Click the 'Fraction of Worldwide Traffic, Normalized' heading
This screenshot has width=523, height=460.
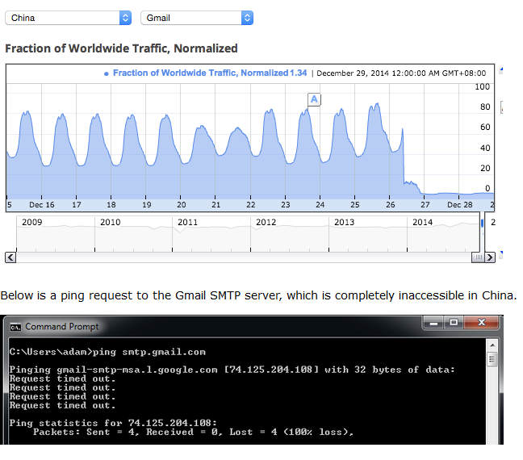(121, 48)
